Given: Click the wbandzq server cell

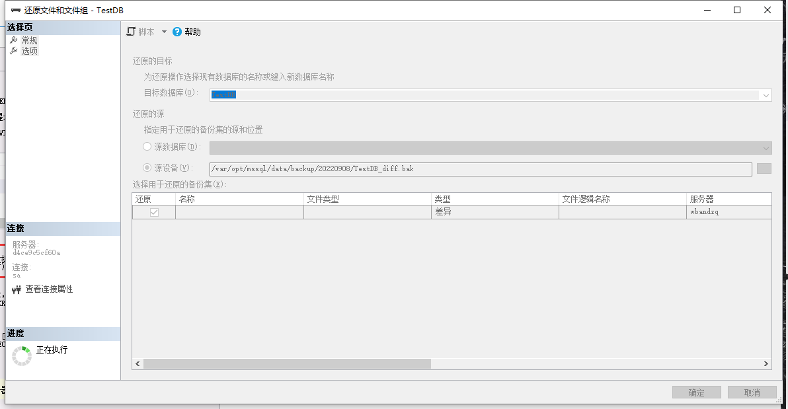Looking at the screenshot, I should pos(729,212).
